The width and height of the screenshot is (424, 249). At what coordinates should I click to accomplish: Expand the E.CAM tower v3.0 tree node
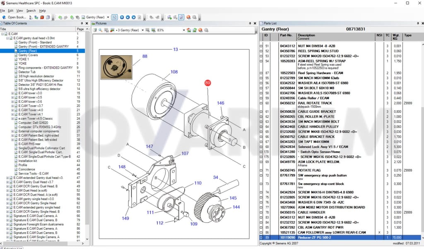pos(12,93)
